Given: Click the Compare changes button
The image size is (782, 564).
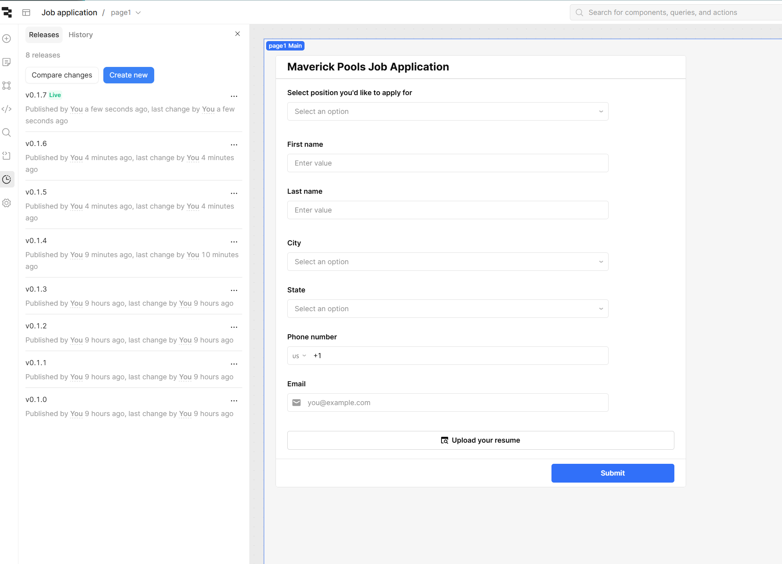Looking at the screenshot, I should click(x=62, y=75).
